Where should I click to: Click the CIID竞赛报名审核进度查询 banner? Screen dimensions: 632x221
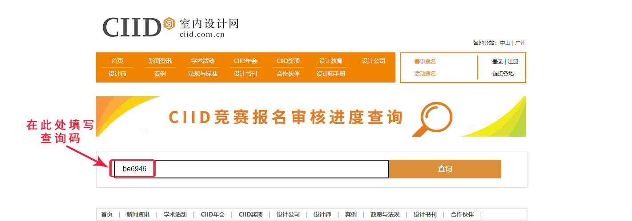tap(311, 117)
